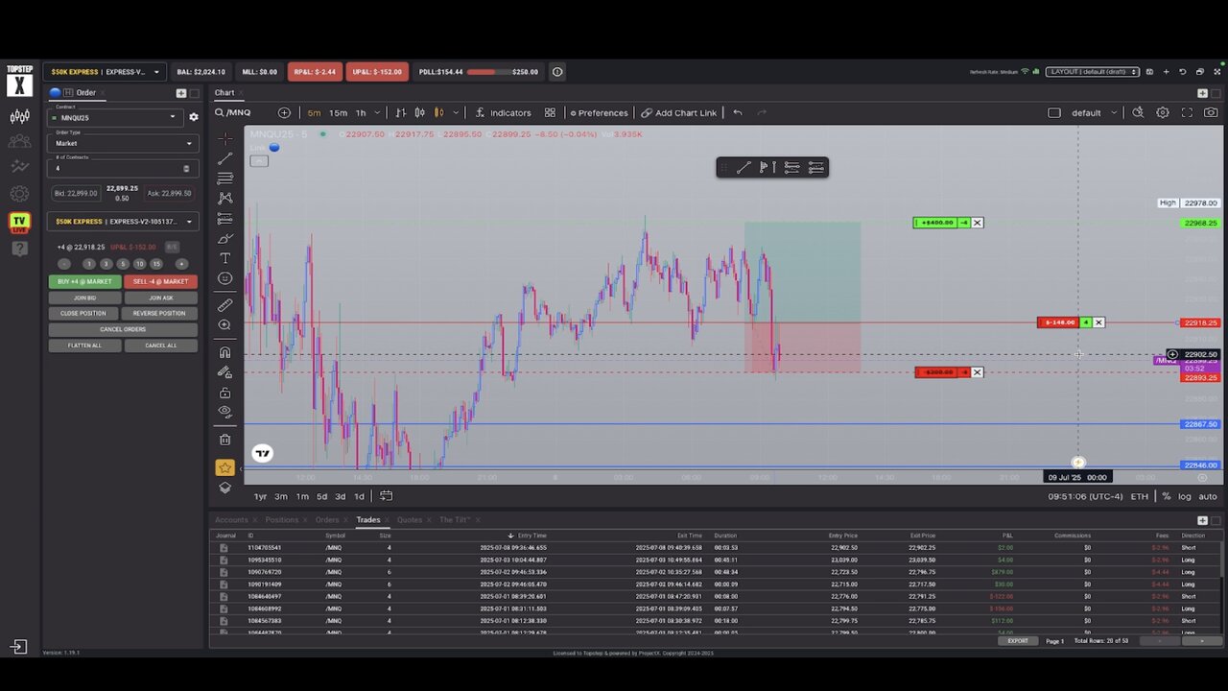Open the Indicators menu

coord(503,112)
